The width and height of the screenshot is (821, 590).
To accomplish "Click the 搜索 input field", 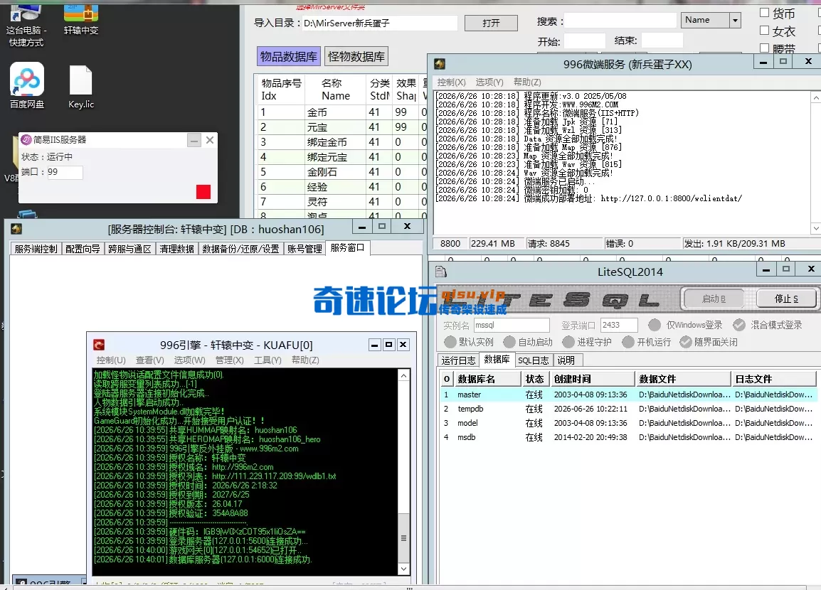I will click(620, 21).
